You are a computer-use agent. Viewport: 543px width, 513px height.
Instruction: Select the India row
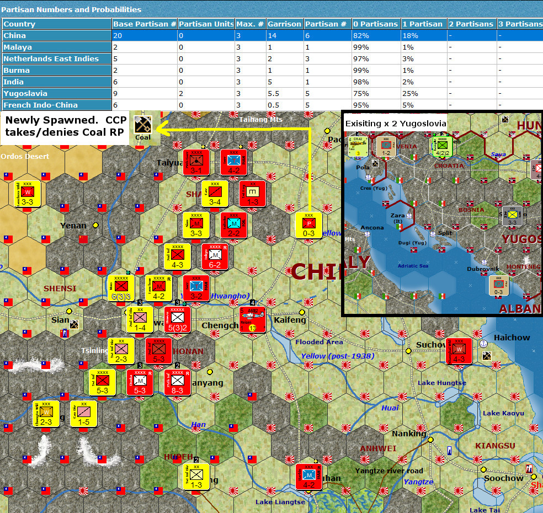tap(271, 82)
